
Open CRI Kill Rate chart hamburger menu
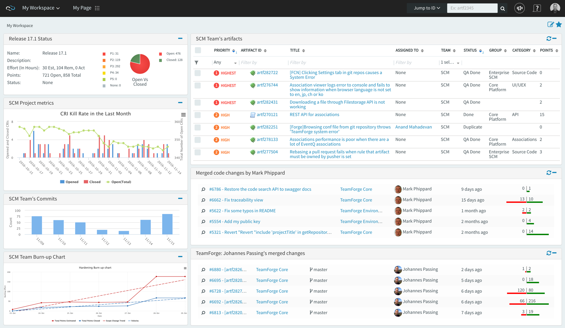[183, 115]
